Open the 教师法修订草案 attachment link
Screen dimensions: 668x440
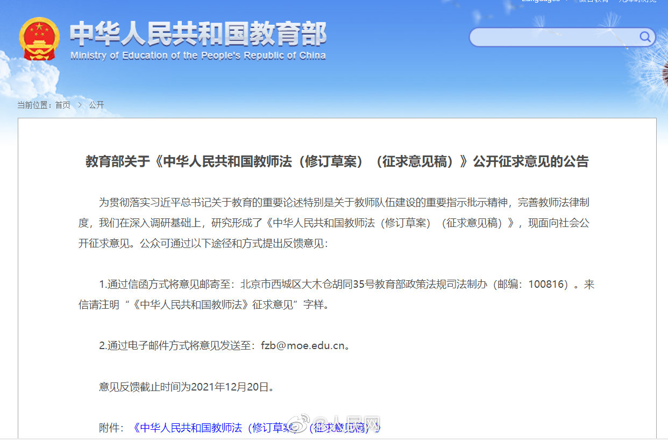coord(257,428)
